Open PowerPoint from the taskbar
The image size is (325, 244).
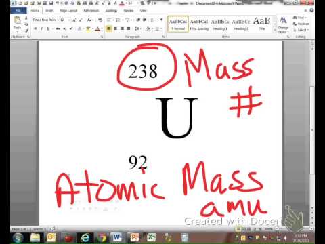[135, 238]
